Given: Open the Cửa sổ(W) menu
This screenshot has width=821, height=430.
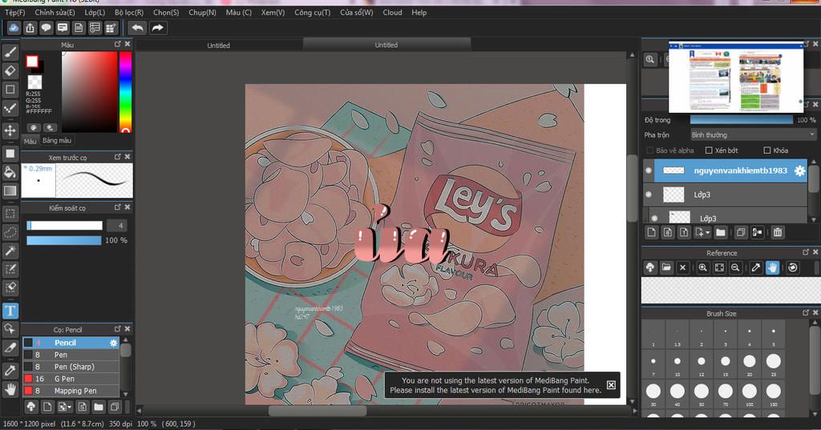Looking at the screenshot, I should (x=357, y=12).
